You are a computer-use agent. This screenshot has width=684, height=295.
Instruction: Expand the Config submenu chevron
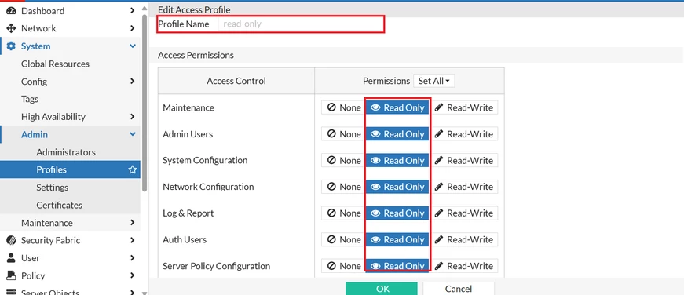click(133, 81)
